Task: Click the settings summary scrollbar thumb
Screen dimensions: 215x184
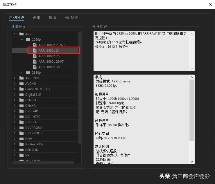Action: coord(191,110)
